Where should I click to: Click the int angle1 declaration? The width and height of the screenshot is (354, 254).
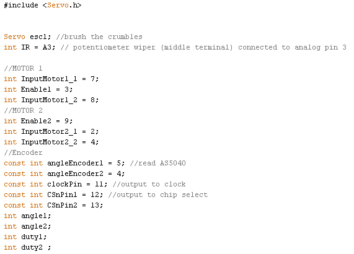tap(27, 216)
